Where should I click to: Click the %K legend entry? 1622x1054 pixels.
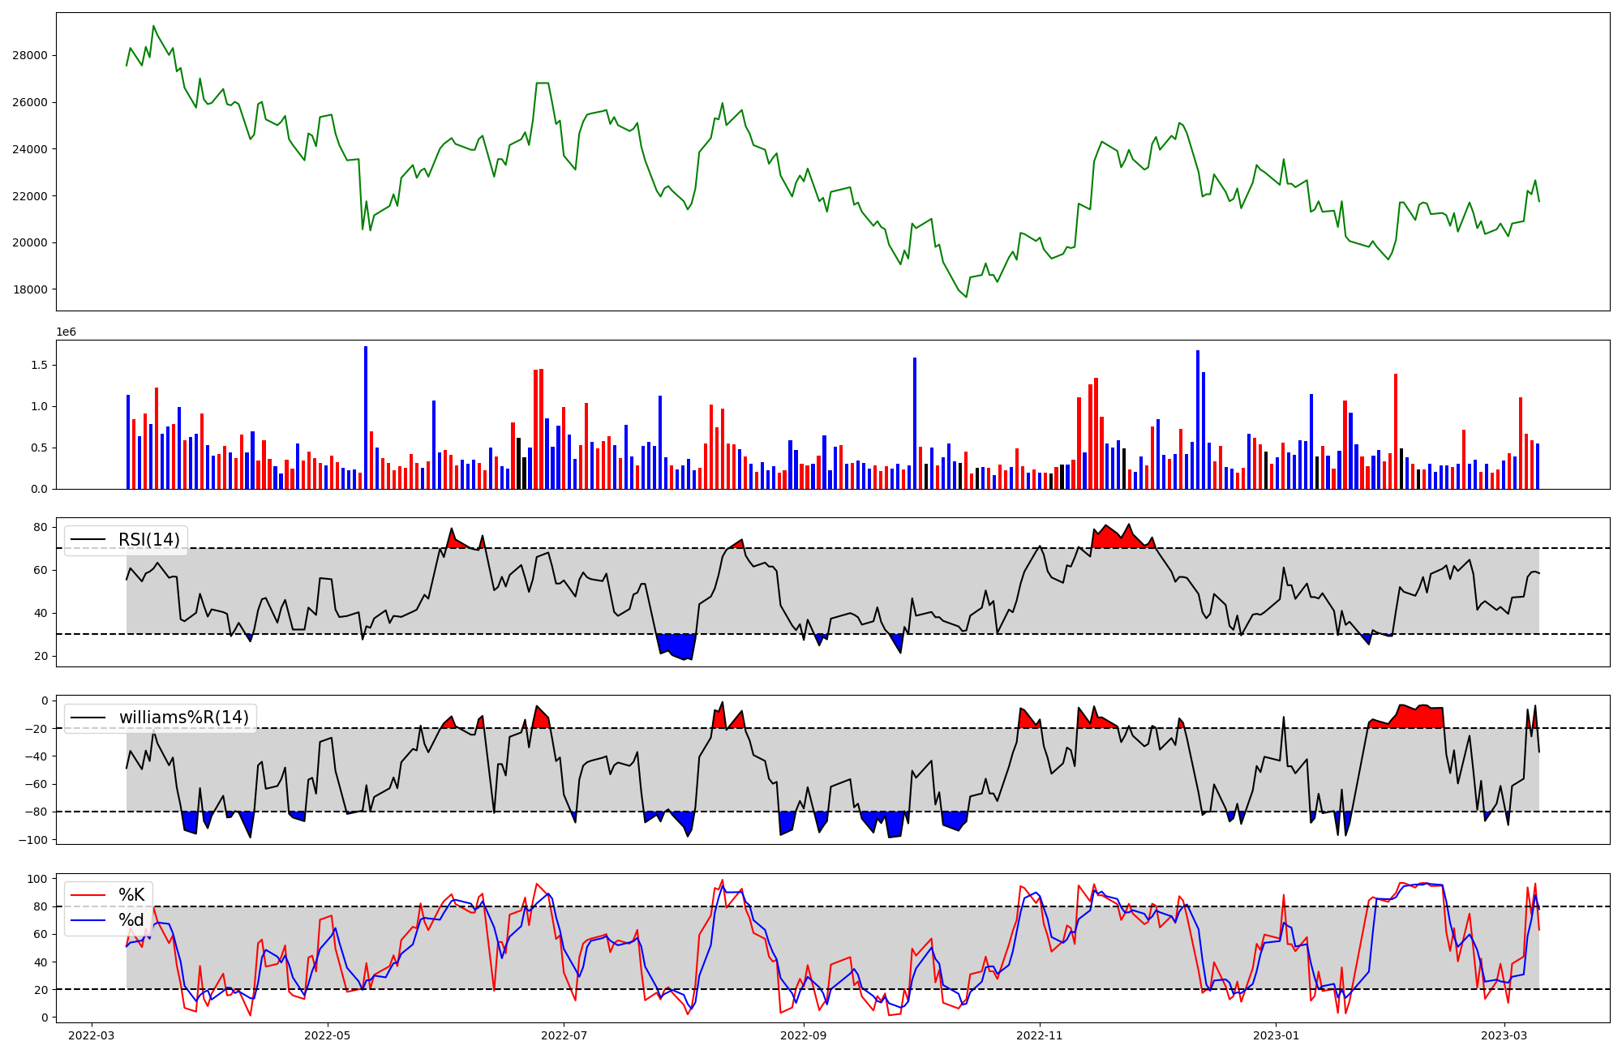[131, 895]
